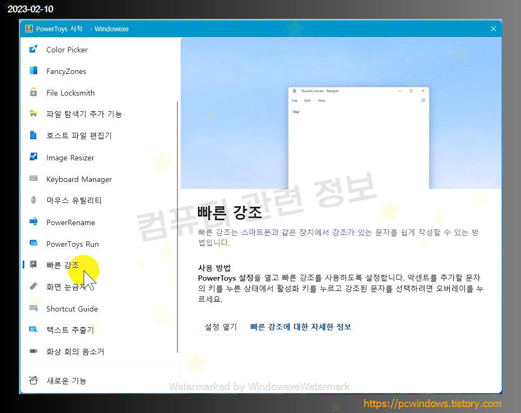Image resolution: width=521 pixels, height=413 pixels.
Task: Select Shortcut Guide entry
Action: 99,309
